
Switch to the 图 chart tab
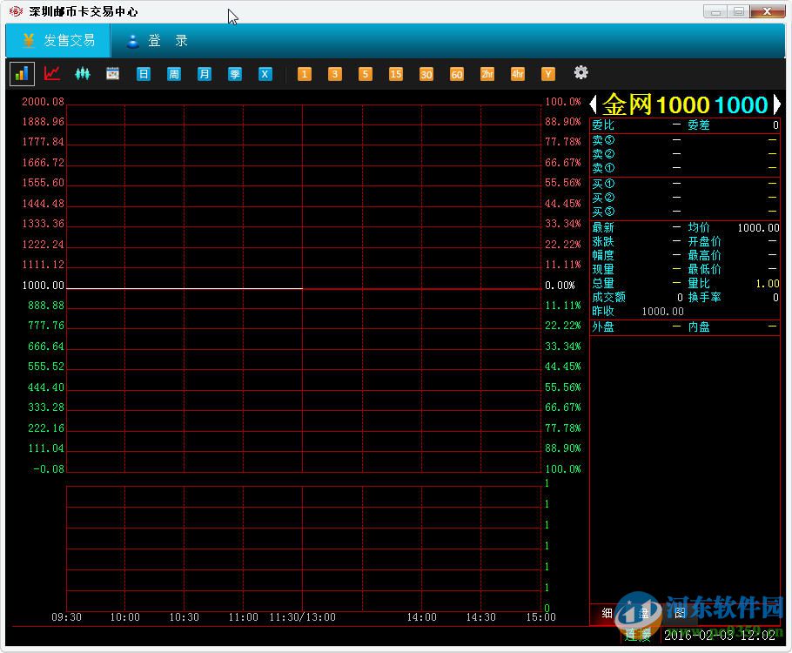pos(680,613)
